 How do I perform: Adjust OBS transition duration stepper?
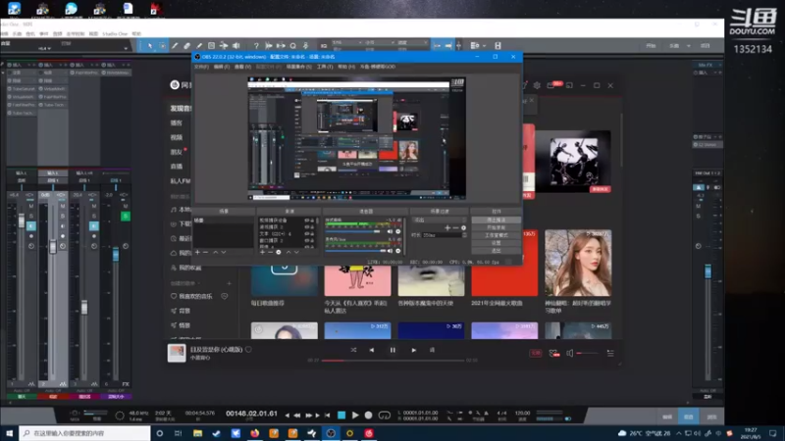[x=464, y=235]
